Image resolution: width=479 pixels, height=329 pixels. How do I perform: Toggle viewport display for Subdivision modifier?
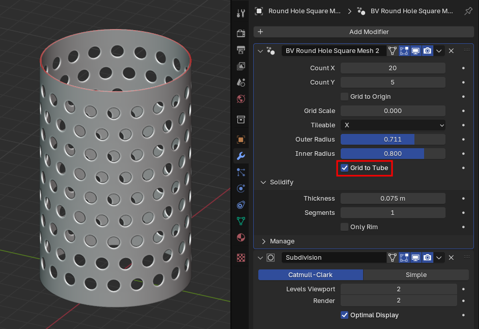[415, 258]
